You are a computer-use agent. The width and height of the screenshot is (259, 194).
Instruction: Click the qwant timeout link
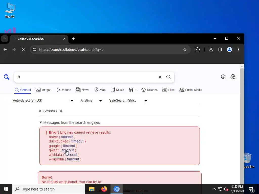(x=68, y=150)
